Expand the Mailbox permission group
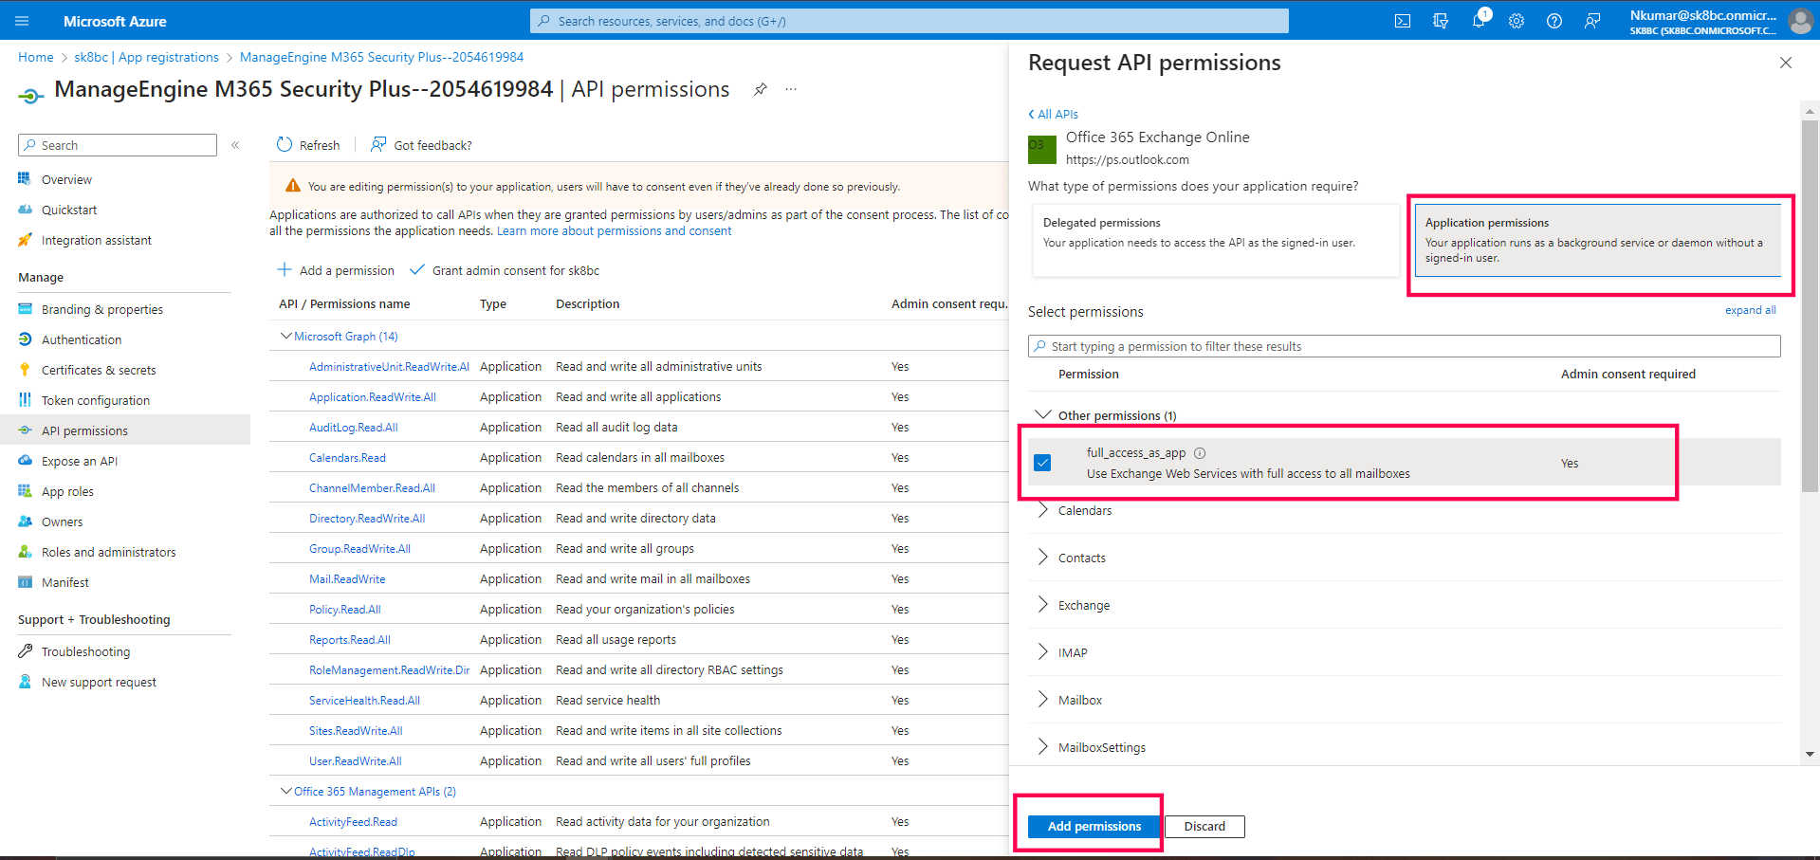 (x=1042, y=700)
